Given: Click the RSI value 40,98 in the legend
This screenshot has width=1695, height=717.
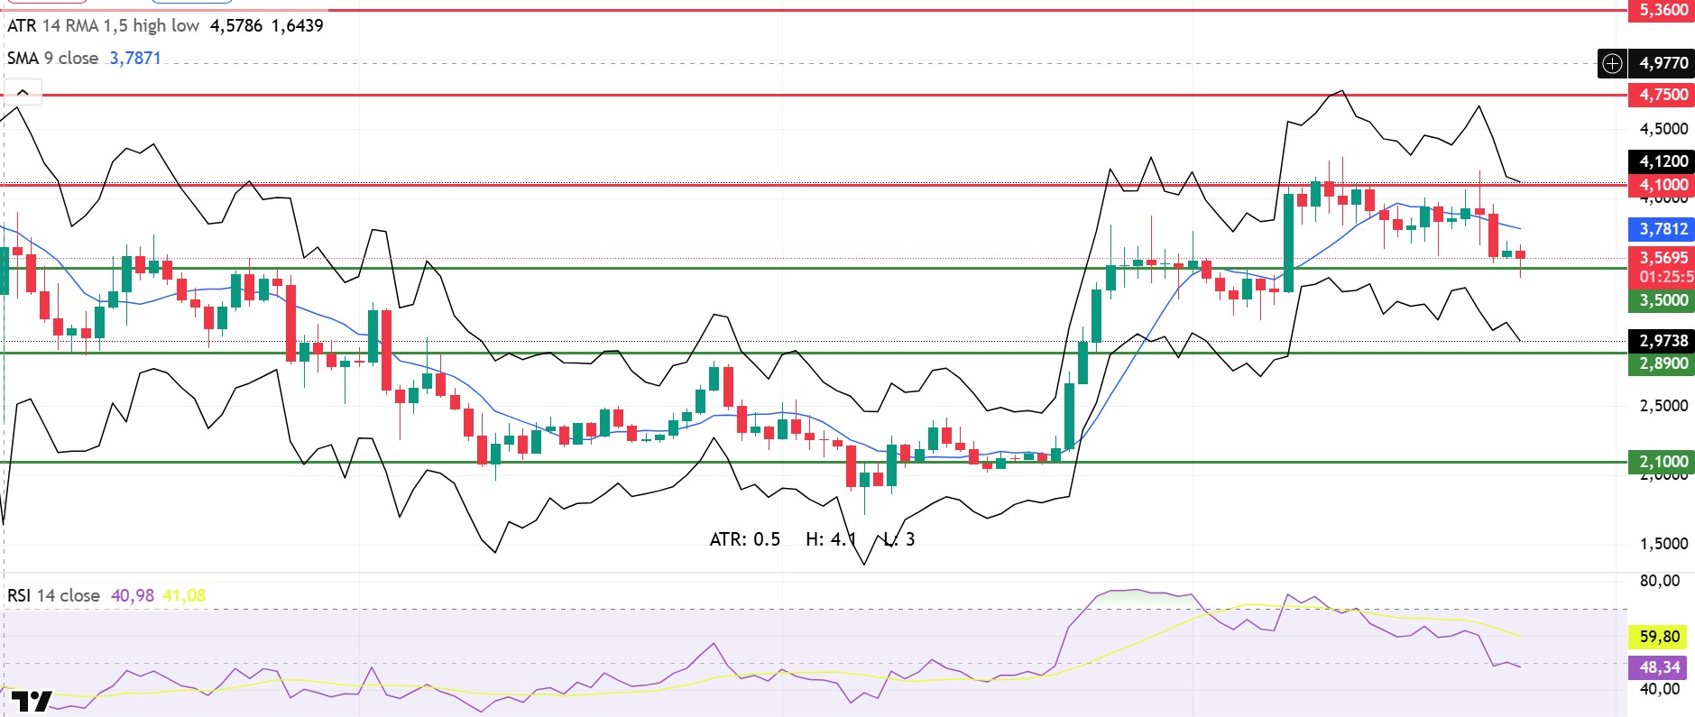Looking at the screenshot, I should (x=133, y=595).
